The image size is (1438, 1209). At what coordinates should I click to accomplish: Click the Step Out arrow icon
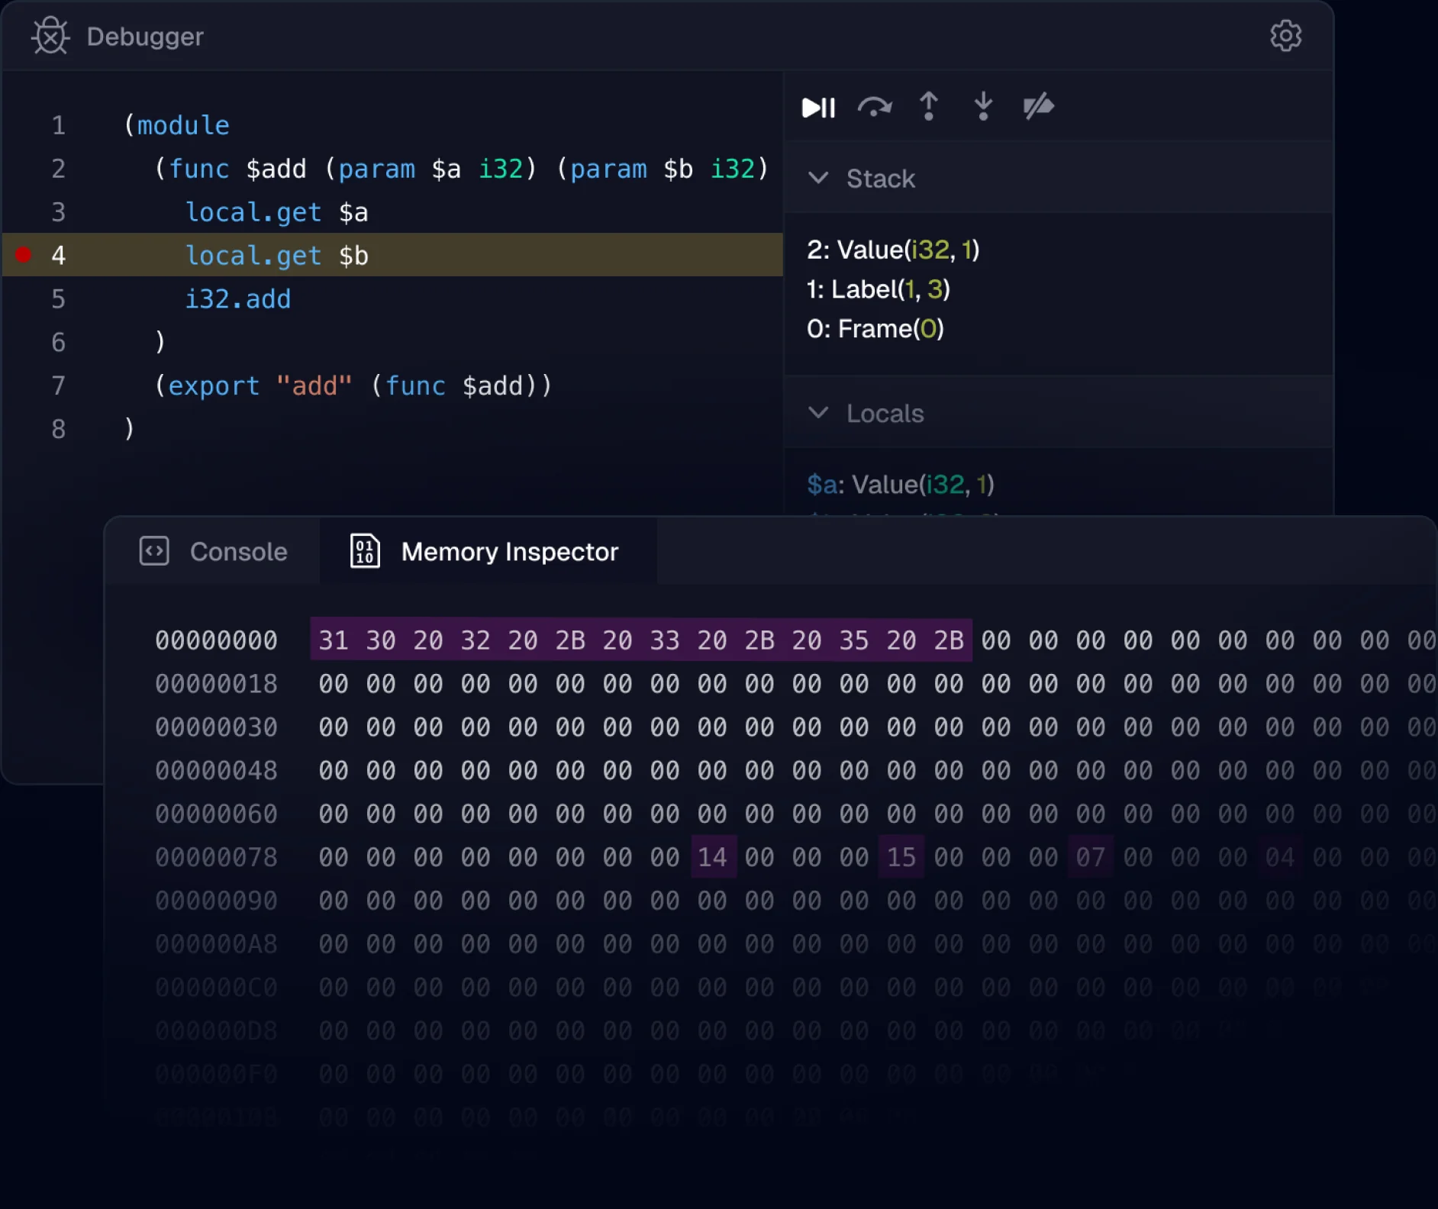pyautogui.click(x=929, y=107)
